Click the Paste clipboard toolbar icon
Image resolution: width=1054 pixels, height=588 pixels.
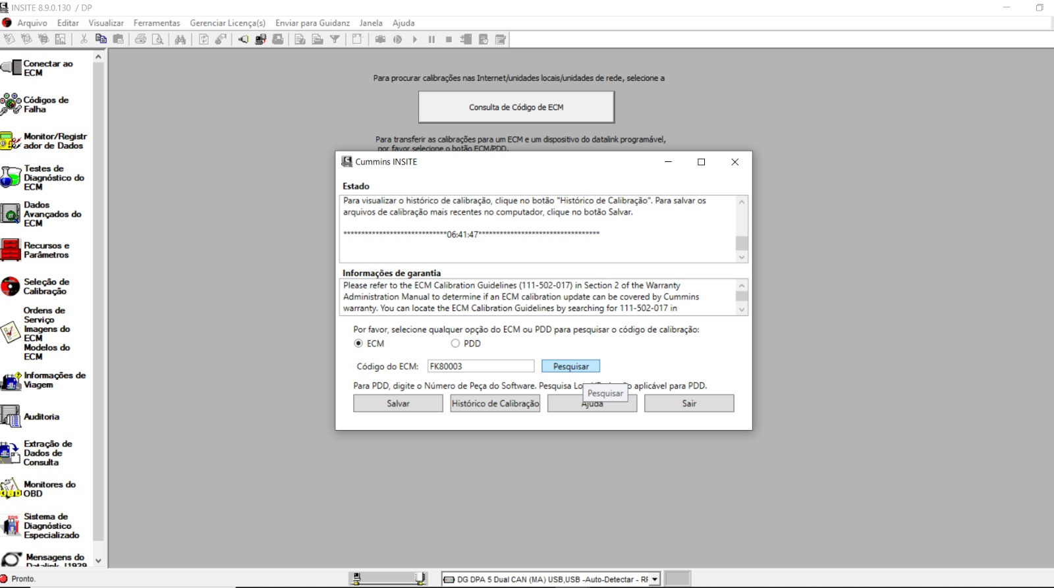click(119, 40)
